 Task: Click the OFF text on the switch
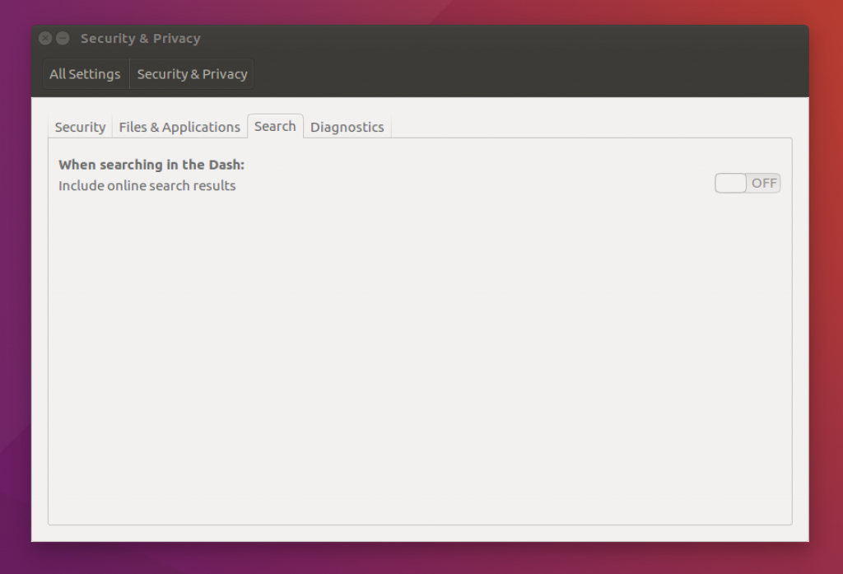click(763, 184)
